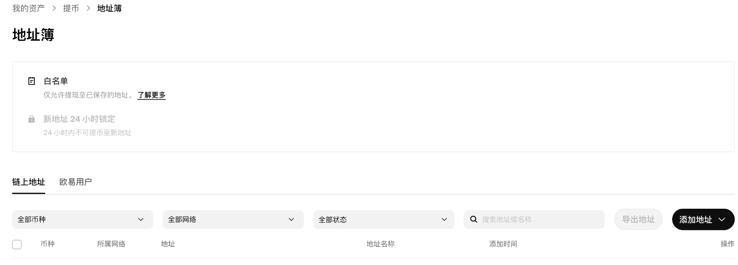Go to 提币 in breadcrumb

[x=71, y=8]
